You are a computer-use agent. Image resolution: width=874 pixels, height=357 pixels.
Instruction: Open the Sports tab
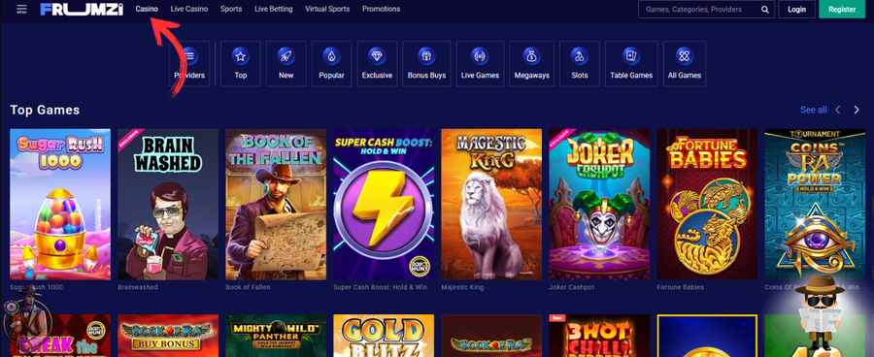tap(231, 9)
